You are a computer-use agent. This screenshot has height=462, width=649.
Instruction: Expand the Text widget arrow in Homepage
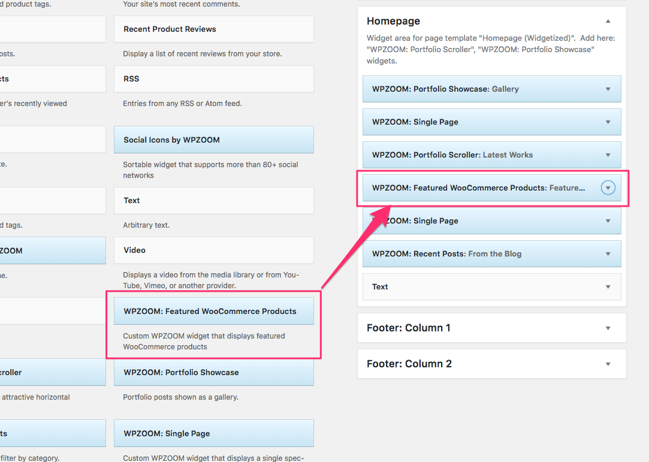point(608,287)
